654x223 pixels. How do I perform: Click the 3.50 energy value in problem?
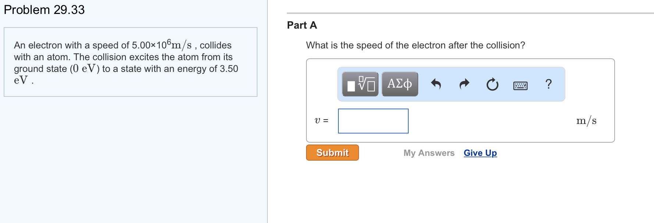(x=229, y=69)
